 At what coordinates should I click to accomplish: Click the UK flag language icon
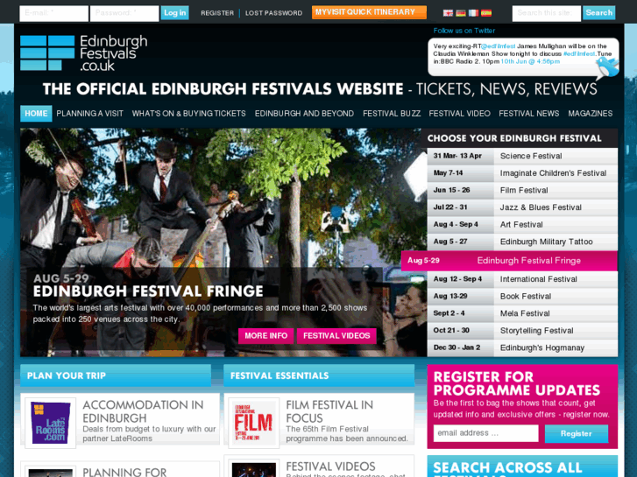[x=448, y=13]
